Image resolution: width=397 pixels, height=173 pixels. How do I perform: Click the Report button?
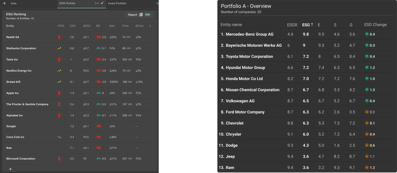[x=139, y=15]
